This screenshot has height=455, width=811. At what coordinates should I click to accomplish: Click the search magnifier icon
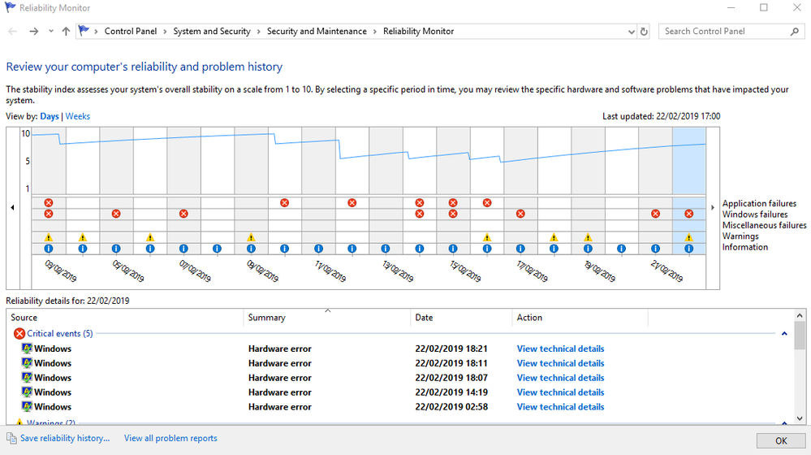coord(795,32)
